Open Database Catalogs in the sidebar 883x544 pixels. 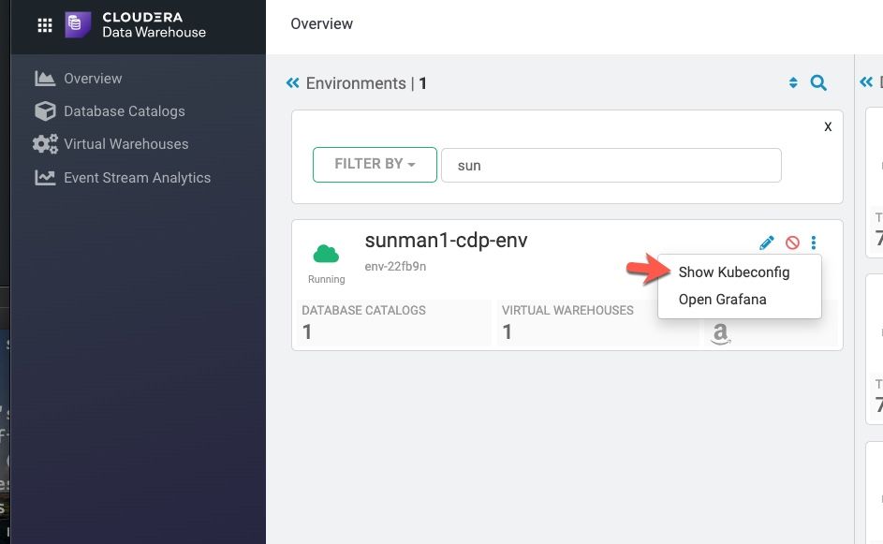[x=125, y=110]
